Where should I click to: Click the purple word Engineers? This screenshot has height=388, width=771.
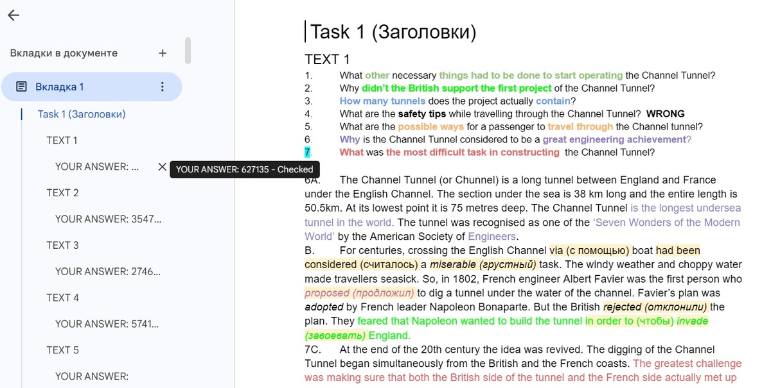click(x=492, y=237)
